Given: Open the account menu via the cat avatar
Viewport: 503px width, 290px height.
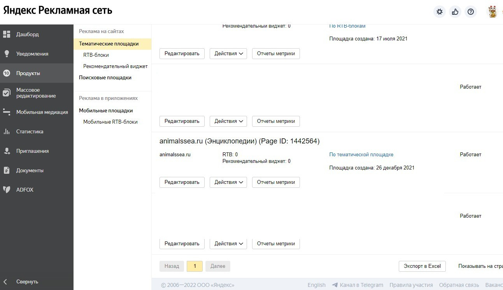Looking at the screenshot, I should click(492, 12).
